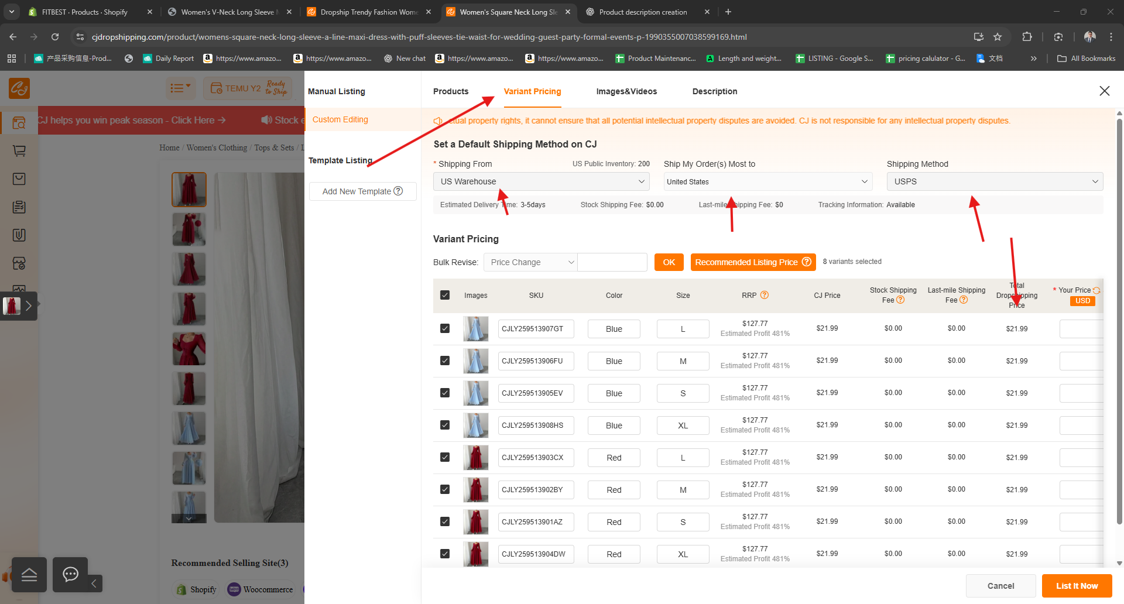This screenshot has height=604, width=1124.
Task: Click the help icon beside Recommended Listing Price
Action: [x=806, y=262]
